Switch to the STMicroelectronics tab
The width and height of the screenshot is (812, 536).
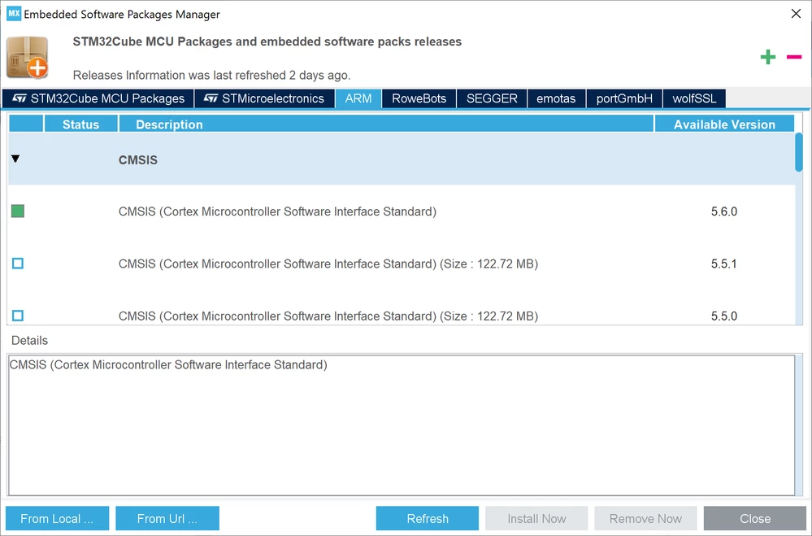[265, 98]
